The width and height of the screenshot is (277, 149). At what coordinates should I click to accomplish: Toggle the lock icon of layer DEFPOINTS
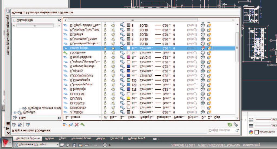click(122, 107)
